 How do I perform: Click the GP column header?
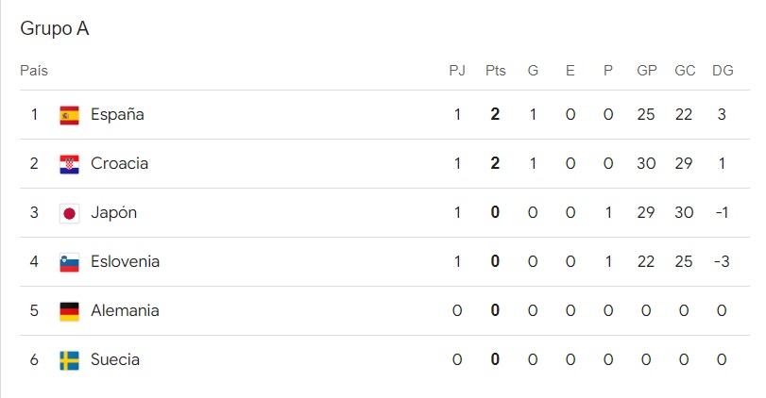[x=647, y=71]
